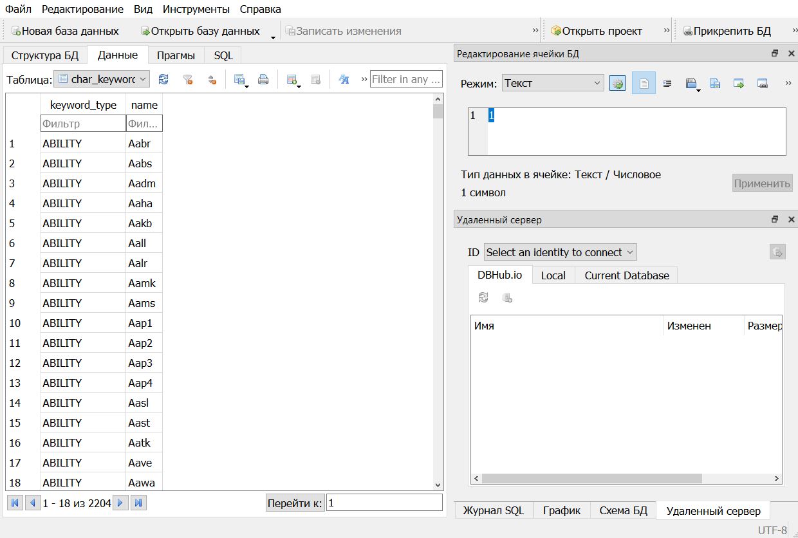Click the table vertical scrollbar down arrow
The height and width of the screenshot is (538, 798).
438,485
